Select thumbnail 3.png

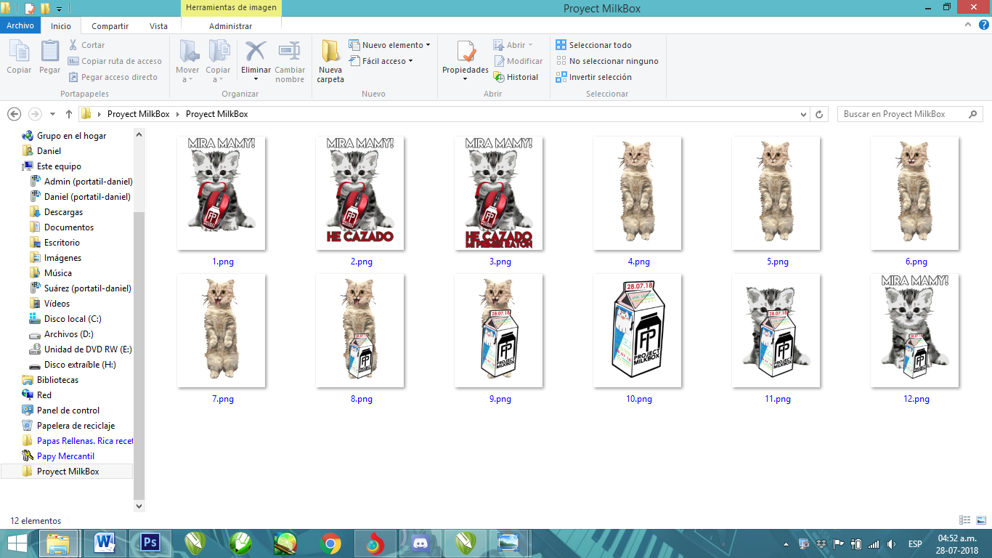pos(499,193)
